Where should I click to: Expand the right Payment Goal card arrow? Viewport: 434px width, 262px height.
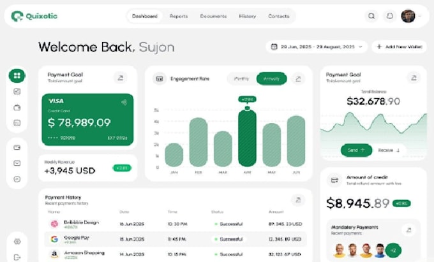pyautogui.click(x=414, y=78)
